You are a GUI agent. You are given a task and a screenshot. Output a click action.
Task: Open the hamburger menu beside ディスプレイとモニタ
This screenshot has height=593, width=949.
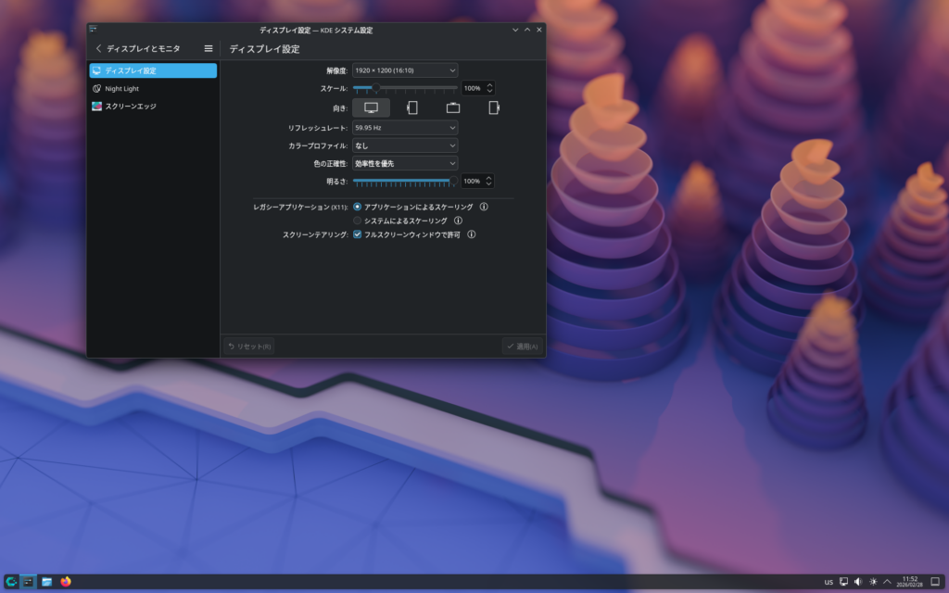(x=209, y=48)
